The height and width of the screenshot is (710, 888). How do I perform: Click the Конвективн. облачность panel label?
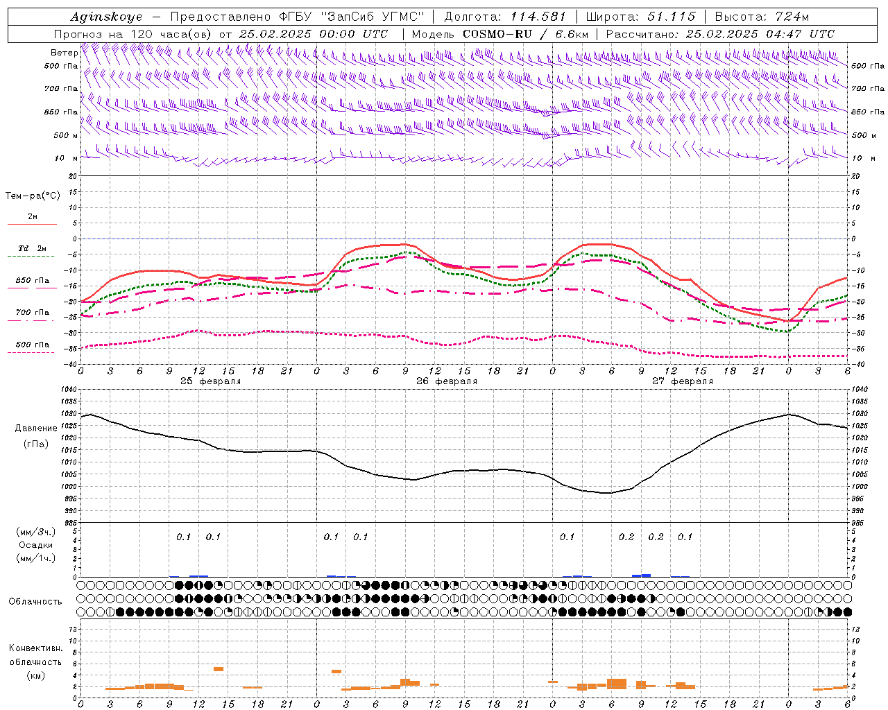coord(35,655)
